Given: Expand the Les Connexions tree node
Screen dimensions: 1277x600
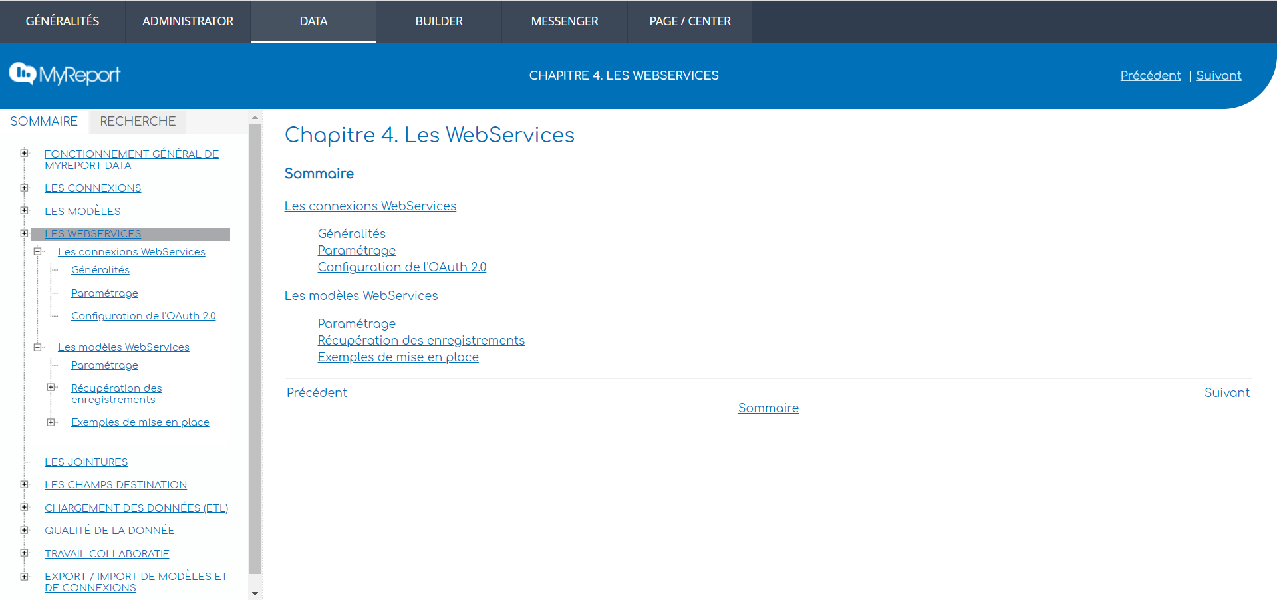Looking at the screenshot, I should click(25, 188).
